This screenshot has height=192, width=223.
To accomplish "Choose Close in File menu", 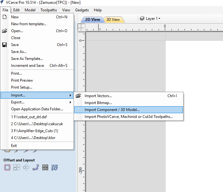I will point(37,38).
